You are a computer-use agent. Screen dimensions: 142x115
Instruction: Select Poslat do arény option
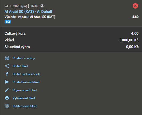(24, 58)
